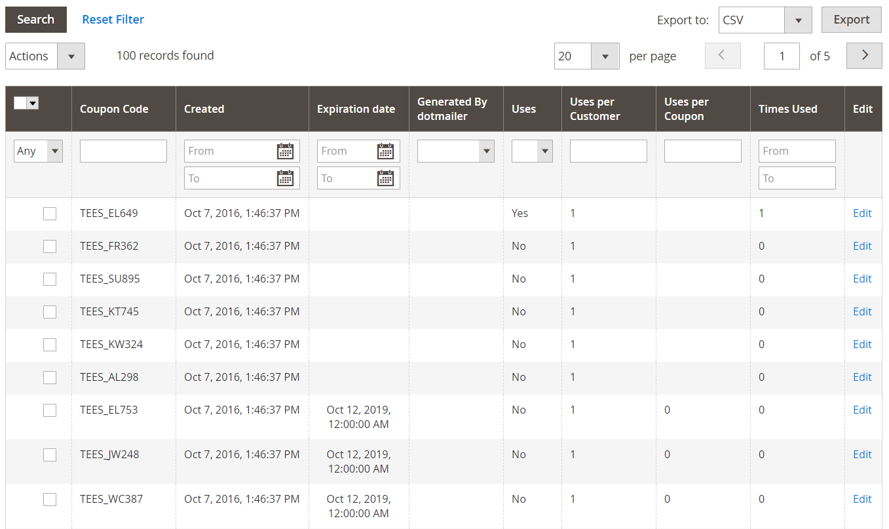Focus the Coupon Code filter field

(123, 151)
